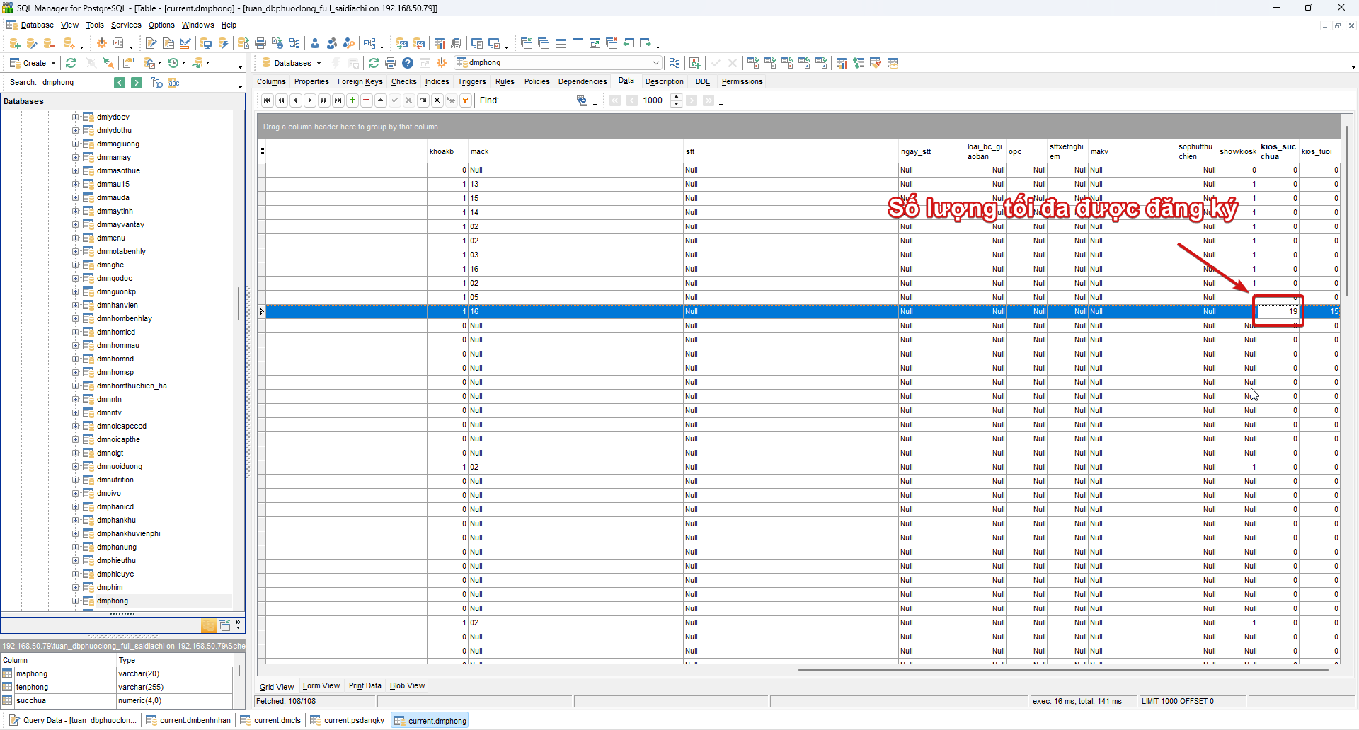Image resolution: width=1359 pixels, height=730 pixels.
Task: Switch to the DDL tab
Action: pyautogui.click(x=703, y=82)
